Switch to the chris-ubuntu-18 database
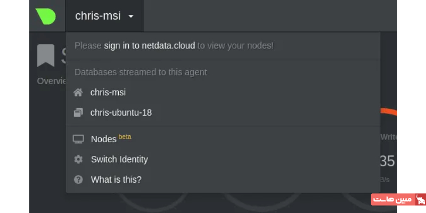Viewport: 426px width, 213px height. pos(121,113)
